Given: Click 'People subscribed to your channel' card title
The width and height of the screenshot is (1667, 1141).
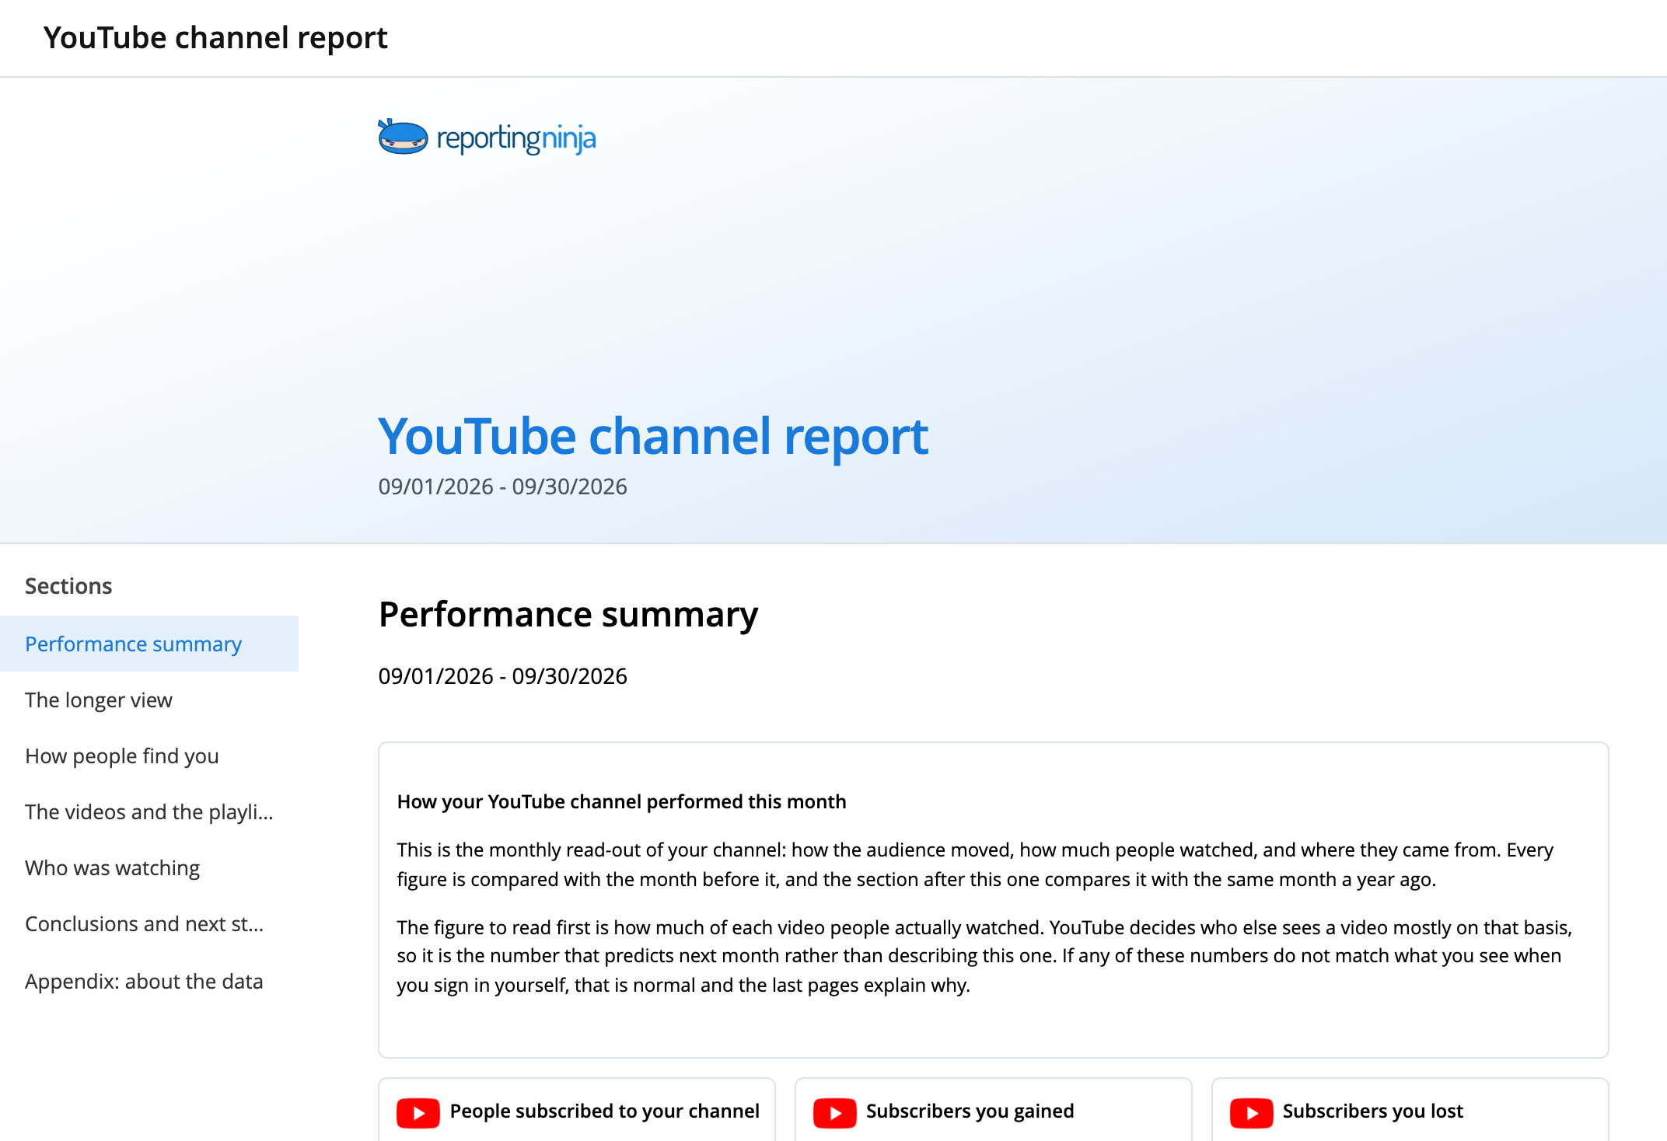Looking at the screenshot, I should (604, 1111).
